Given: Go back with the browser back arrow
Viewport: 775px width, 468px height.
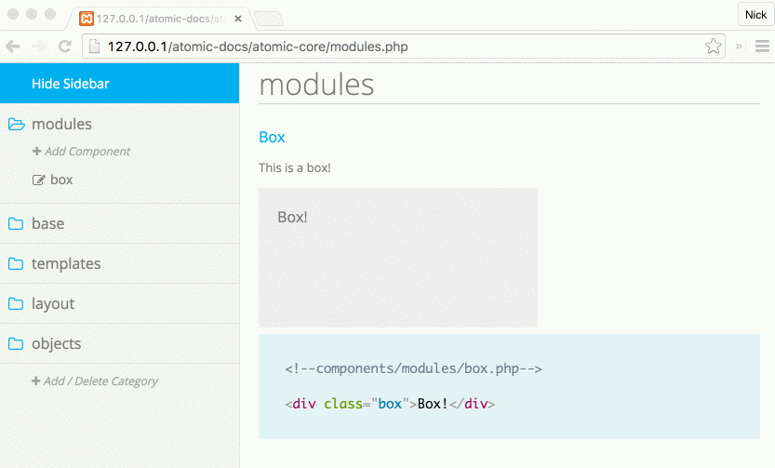Looking at the screenshot, I should point(13,47).
